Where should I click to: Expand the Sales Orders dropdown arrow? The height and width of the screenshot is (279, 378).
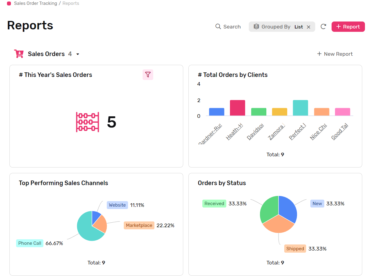tap(78, 54)
